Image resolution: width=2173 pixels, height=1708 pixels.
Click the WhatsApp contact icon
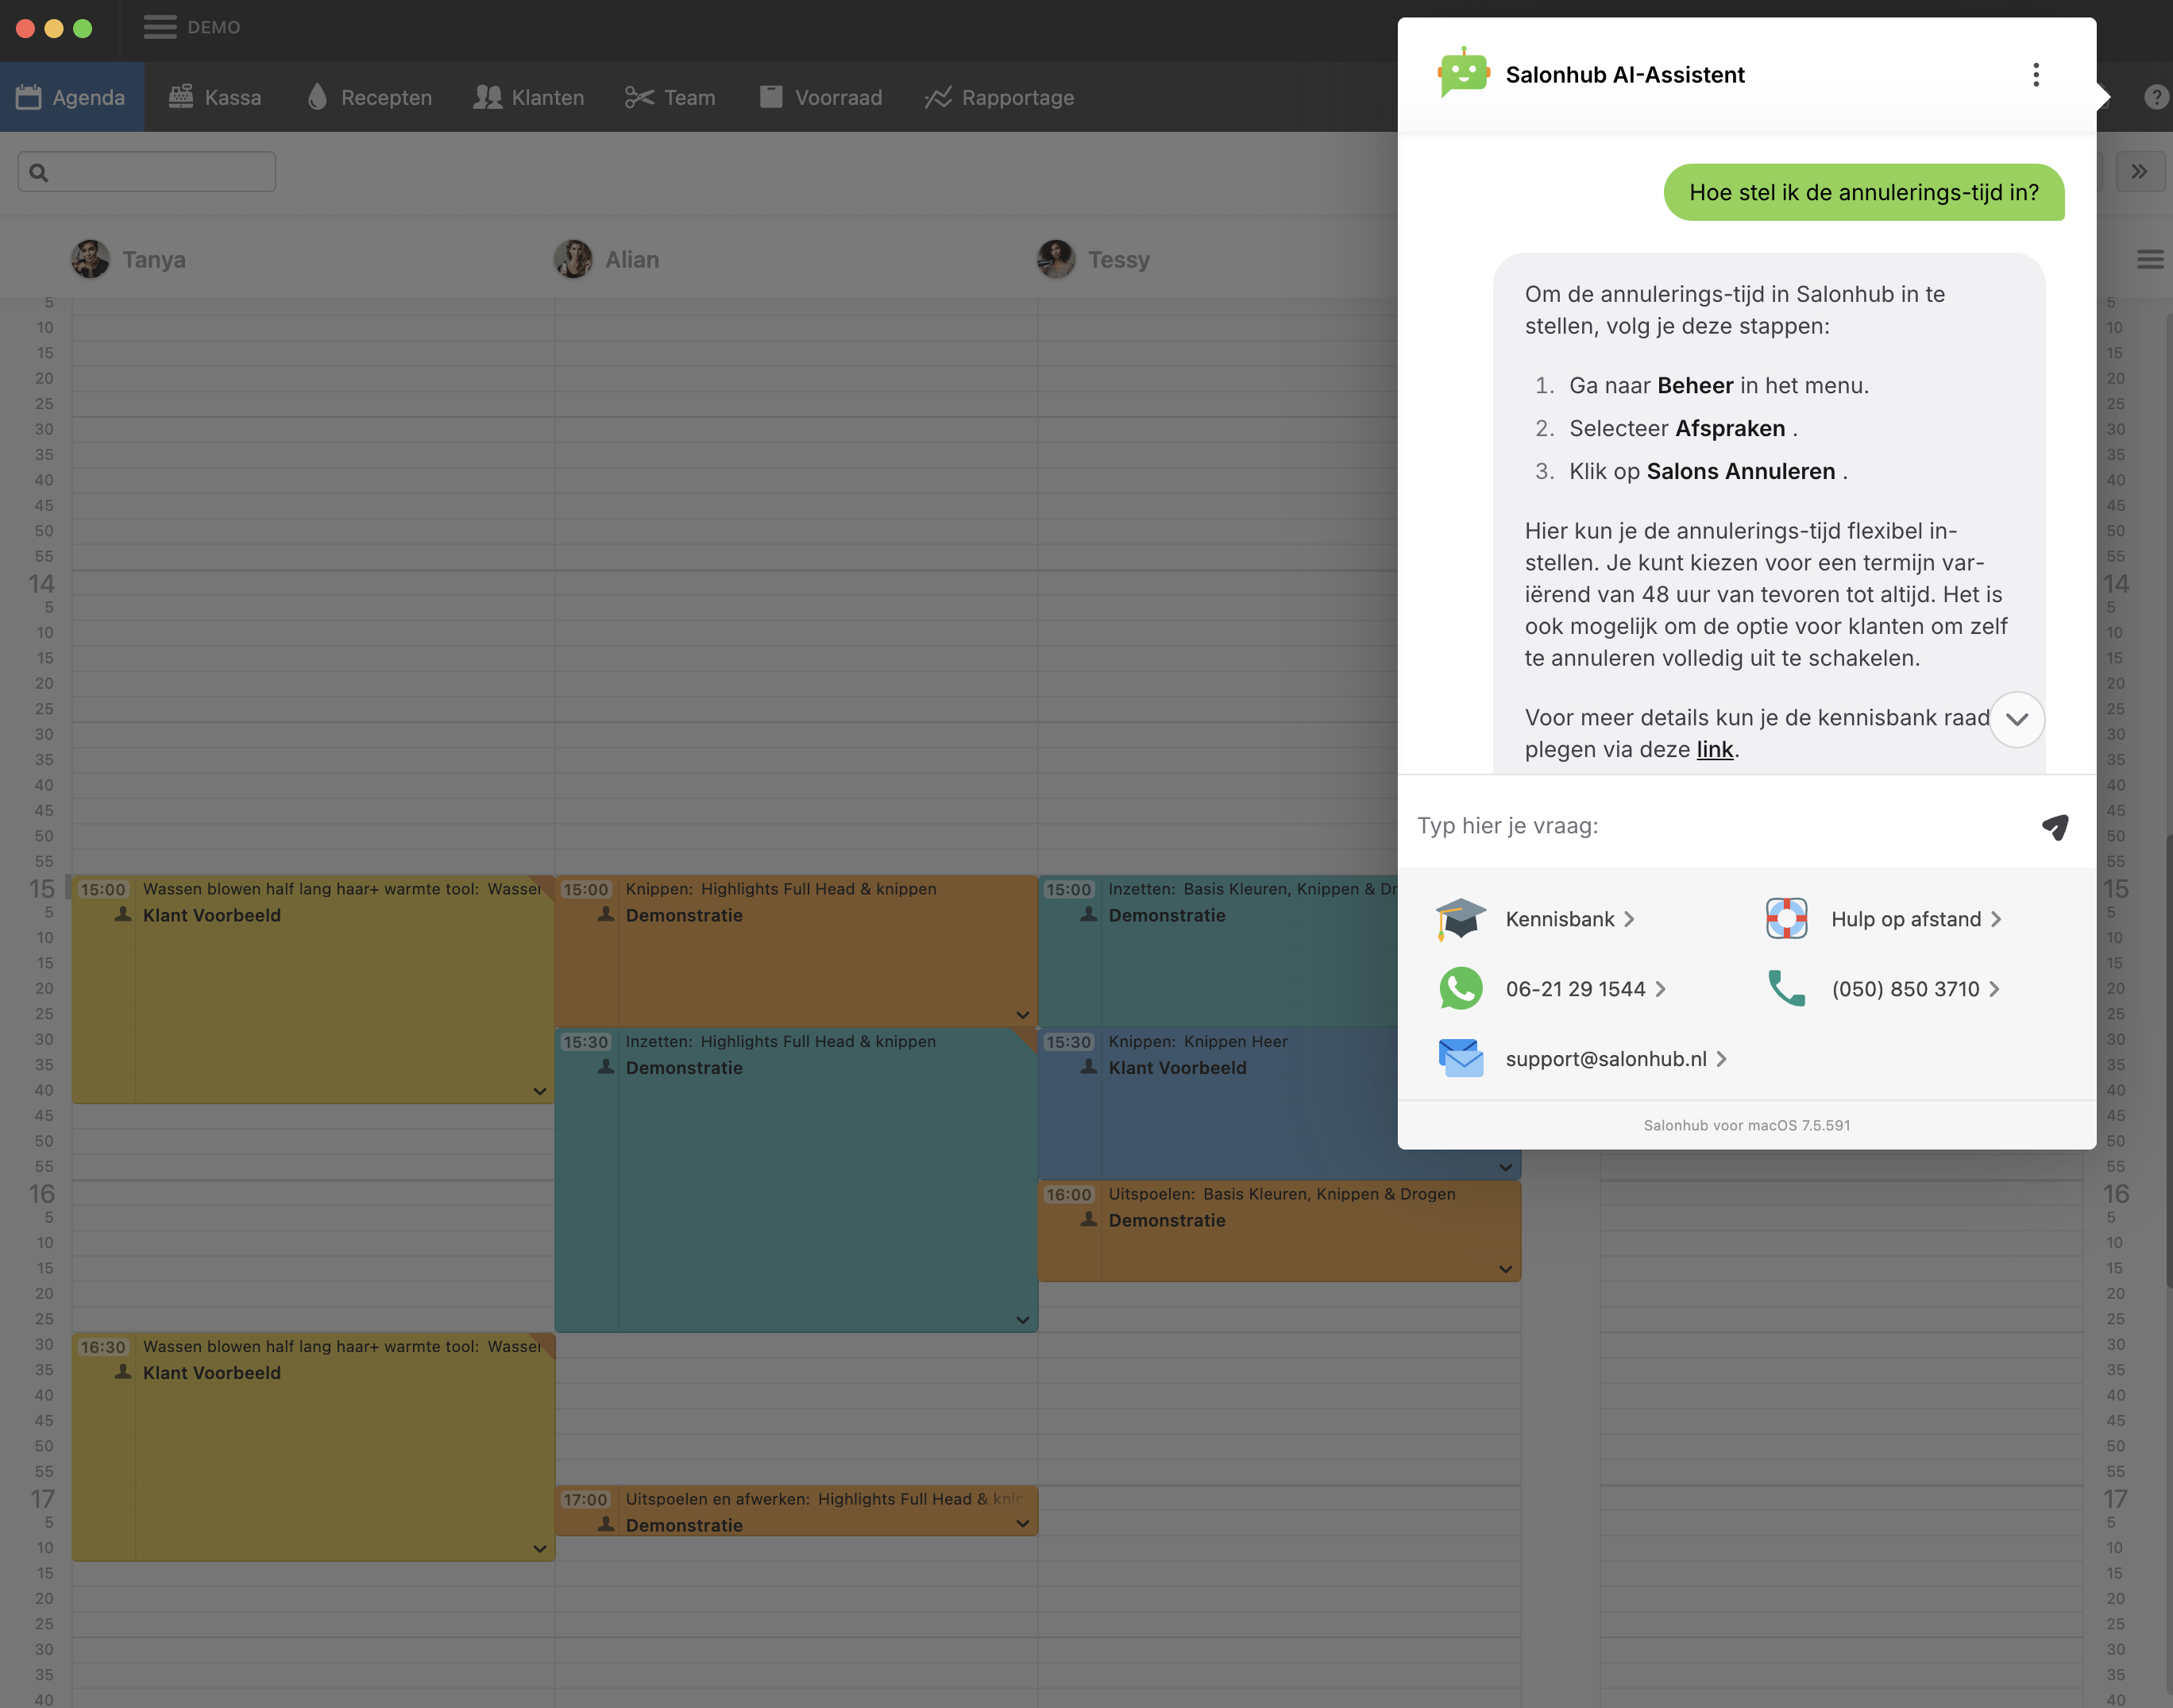pos(1461,989)
